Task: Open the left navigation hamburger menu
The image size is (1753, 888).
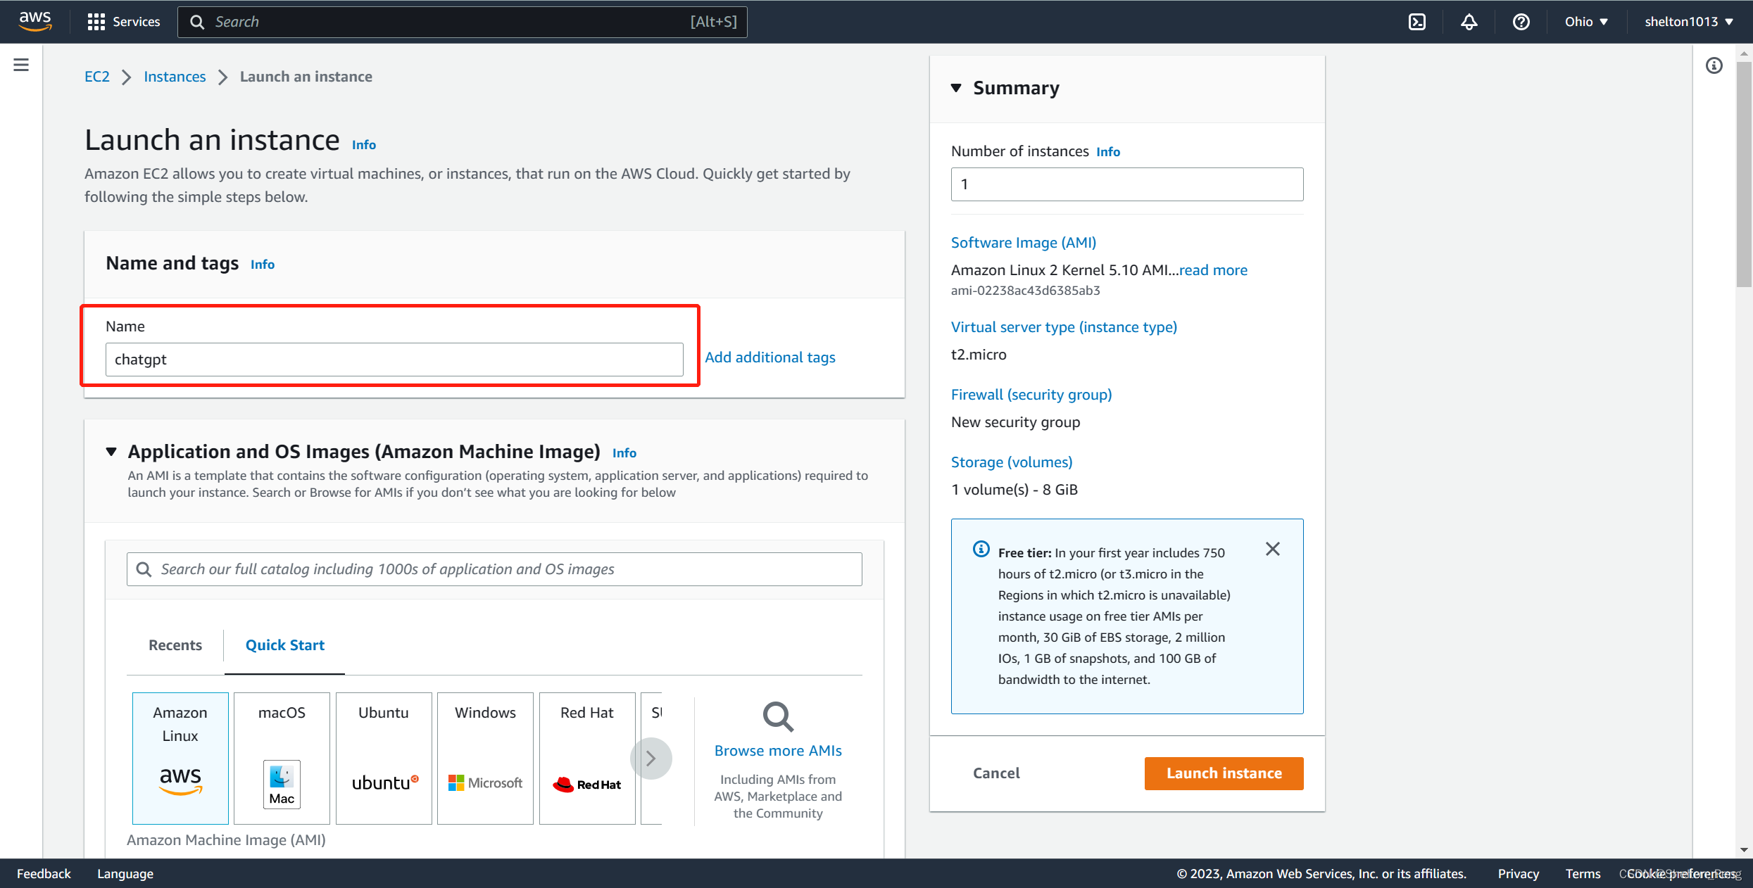Action: (x=21, y=65)
